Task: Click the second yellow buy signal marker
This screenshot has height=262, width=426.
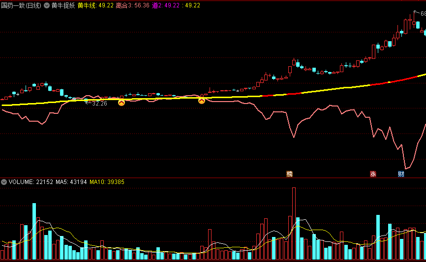Action: (202, 101)
